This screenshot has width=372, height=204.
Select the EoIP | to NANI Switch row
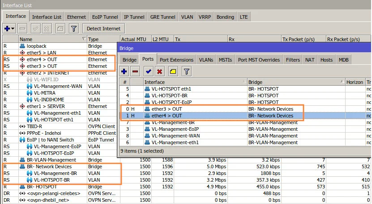(60, 140)
